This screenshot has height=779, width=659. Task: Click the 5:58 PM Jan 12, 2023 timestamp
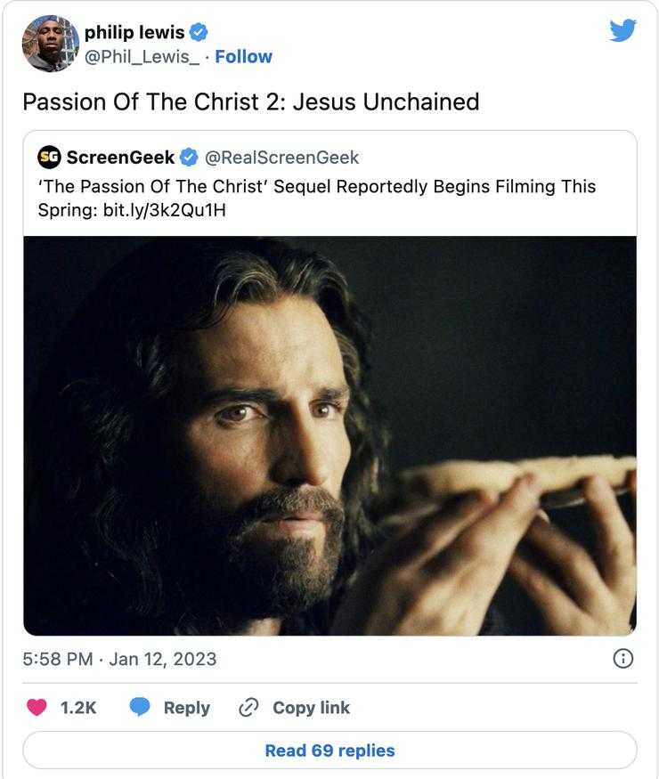[119, 659]
